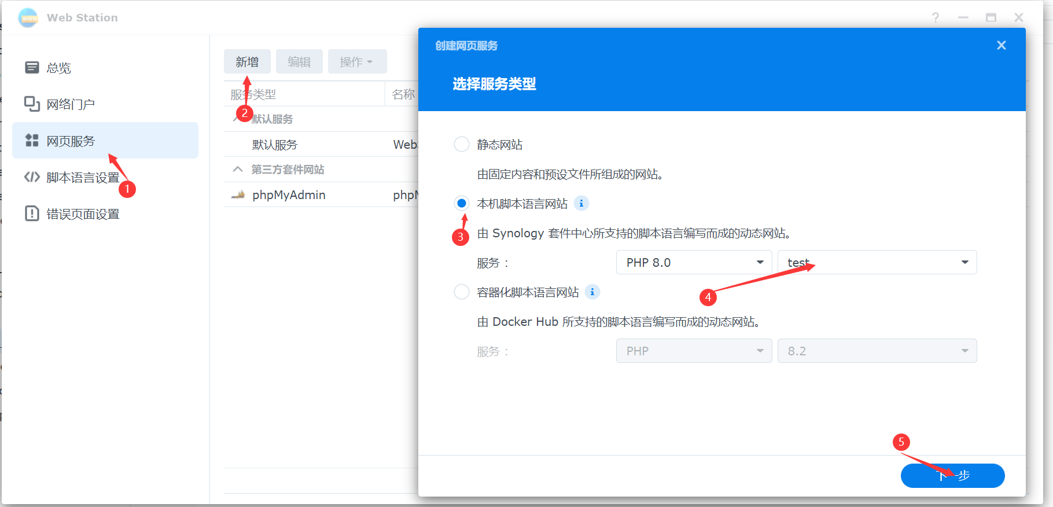The image size is (1053, 507).
Task: Open 总览 in the sidebar
Action: [105, 68]
